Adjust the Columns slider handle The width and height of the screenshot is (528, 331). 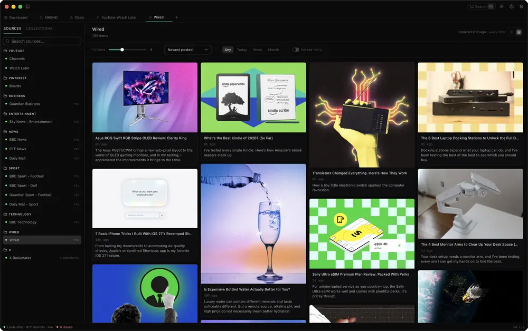click(122, 50)
